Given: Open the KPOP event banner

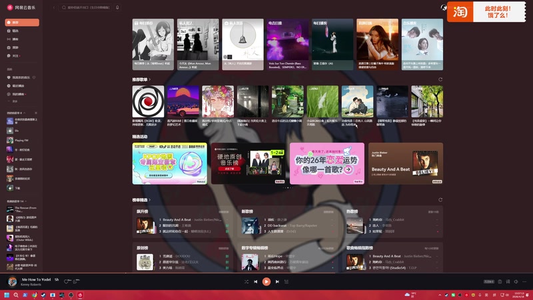Looking at the screenshot, I should coord(170,163).
